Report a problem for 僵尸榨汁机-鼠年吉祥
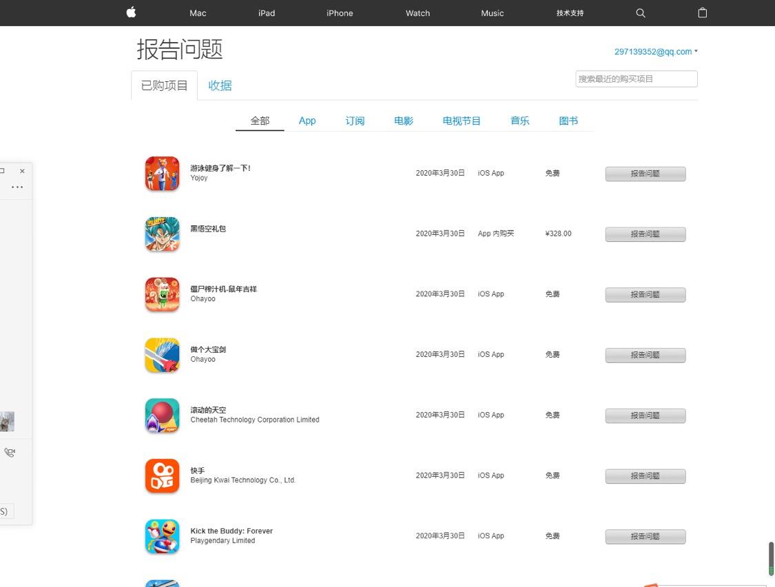The height and width of the screenshot is (587, 775). tap(645, 294)
